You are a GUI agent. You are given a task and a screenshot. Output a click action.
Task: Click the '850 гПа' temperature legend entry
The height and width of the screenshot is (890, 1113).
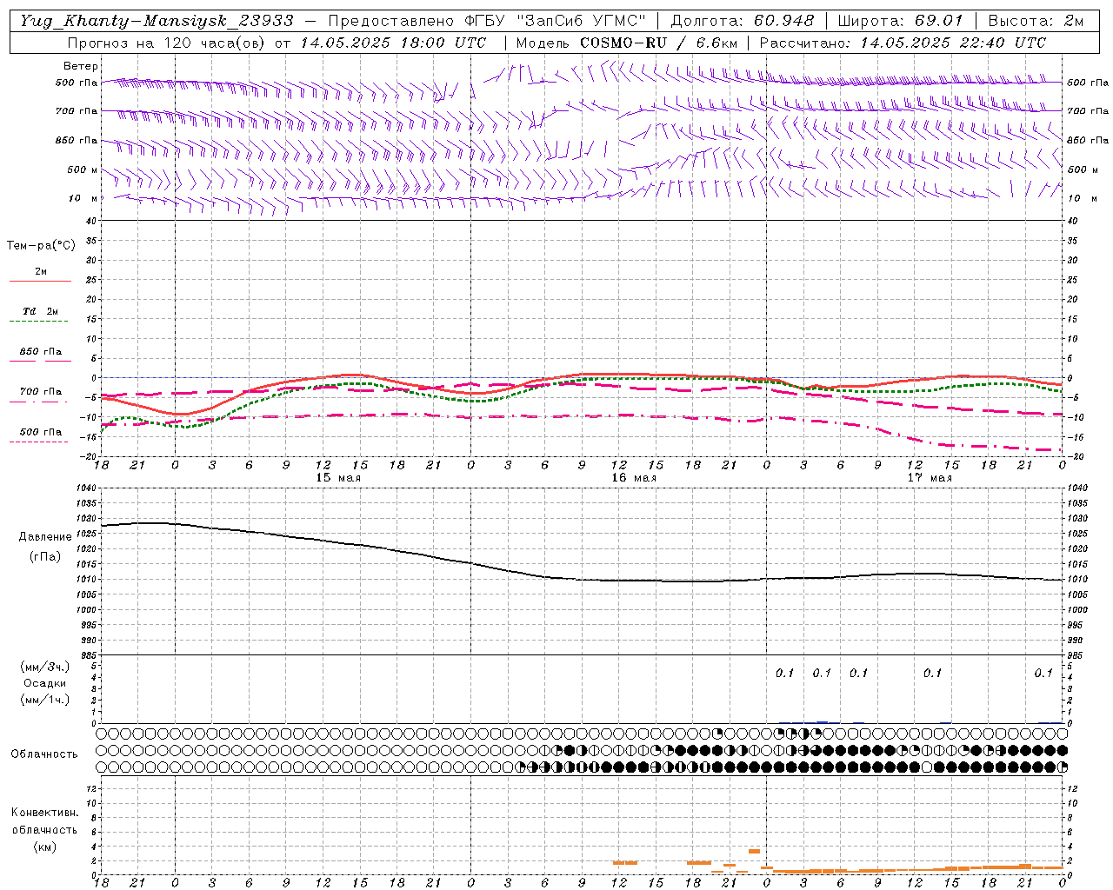40,351
